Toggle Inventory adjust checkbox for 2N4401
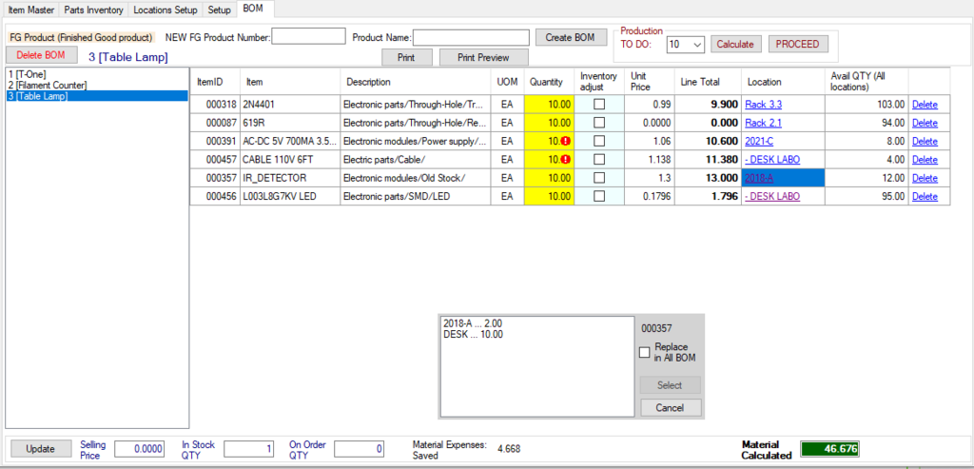The width and height of the screenshot is (974, 469). click(x=598, y=104)
